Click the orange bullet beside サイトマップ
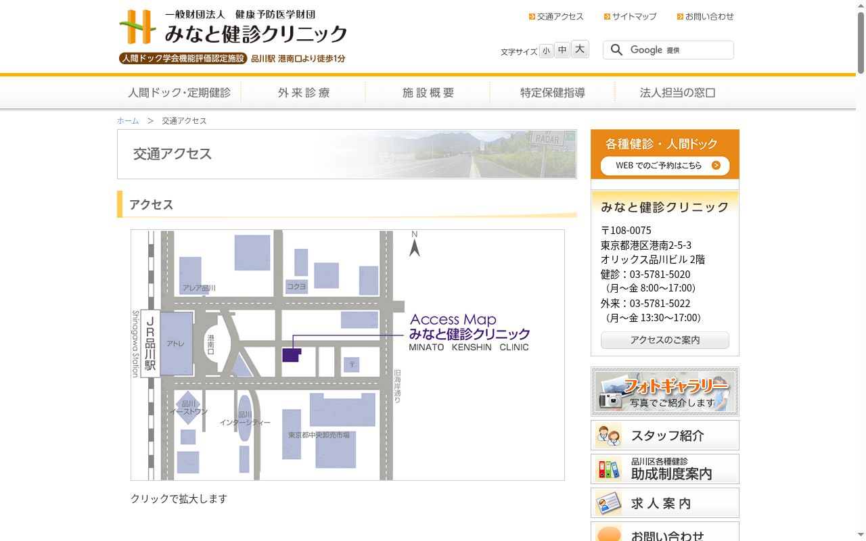The height and width of the screenshot is (541, 866). coord(608,17)
